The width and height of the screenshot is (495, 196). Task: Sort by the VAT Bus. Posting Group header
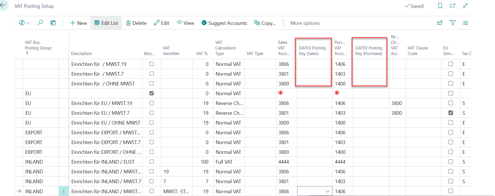(x=38, y=45)
